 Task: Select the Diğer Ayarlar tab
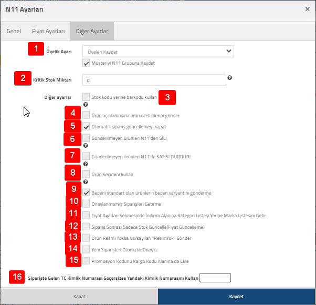pos(92,31)
